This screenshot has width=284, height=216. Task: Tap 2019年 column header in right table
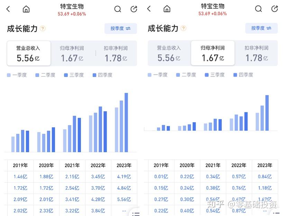pos(161,165)
